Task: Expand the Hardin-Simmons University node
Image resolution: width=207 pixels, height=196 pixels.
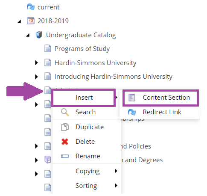Action: point(37,62)
